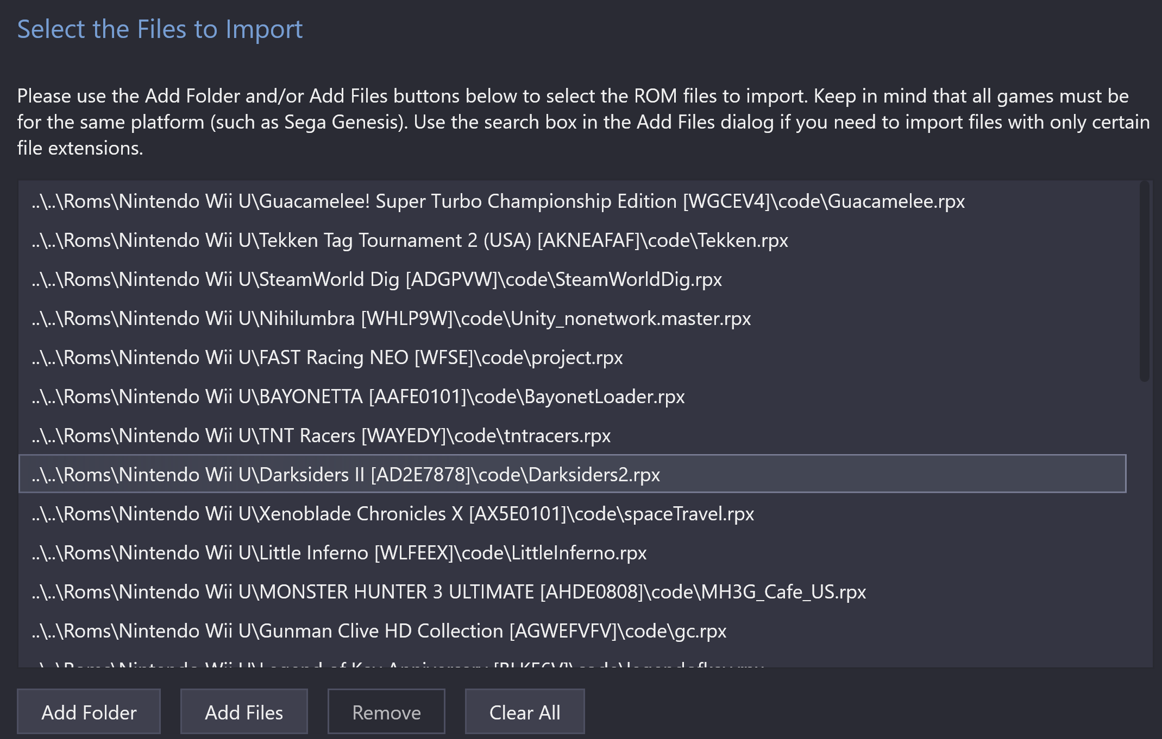Viewport: 1162px width, 739px height.
Task: Select the Xenoblade Chronicles X spaceTravel.rpx row
Action: [x=573, y=514]
